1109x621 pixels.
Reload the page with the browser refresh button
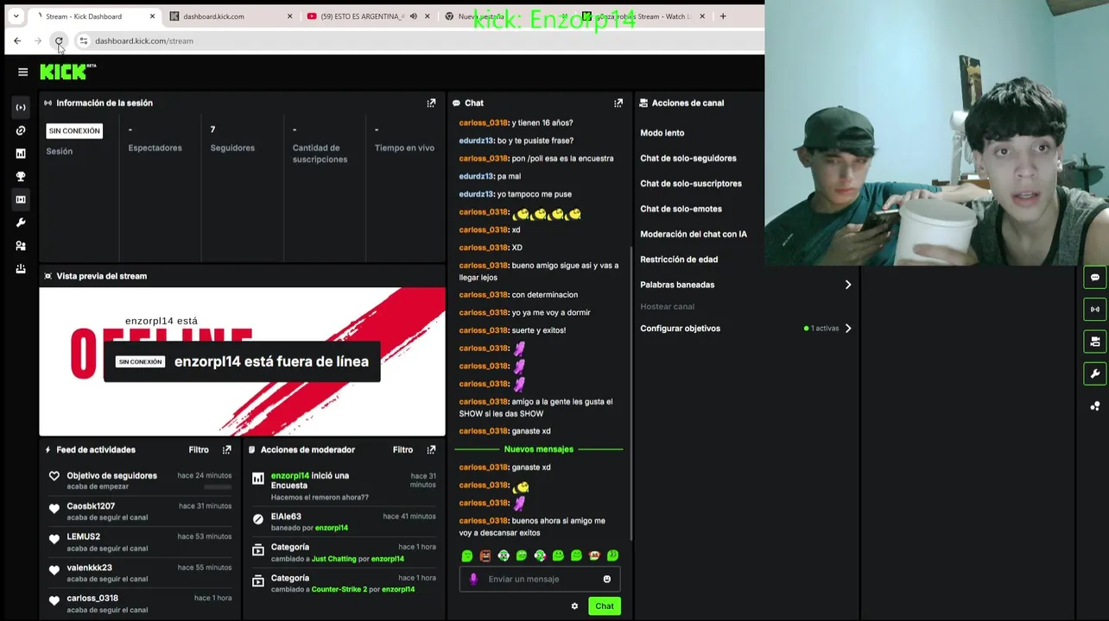(x=59, y=41)
